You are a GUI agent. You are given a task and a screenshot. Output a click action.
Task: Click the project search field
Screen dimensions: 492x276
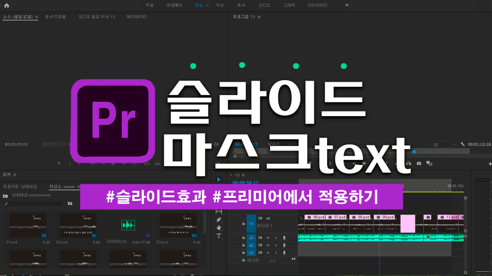click(x=33, y=204)
